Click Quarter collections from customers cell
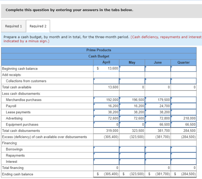The image size is (202, 179). click(x=184, y=81)
